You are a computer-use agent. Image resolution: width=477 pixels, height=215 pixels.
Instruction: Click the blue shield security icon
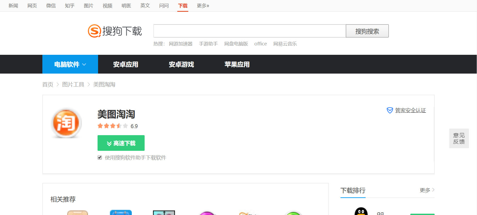click(390, 110)
